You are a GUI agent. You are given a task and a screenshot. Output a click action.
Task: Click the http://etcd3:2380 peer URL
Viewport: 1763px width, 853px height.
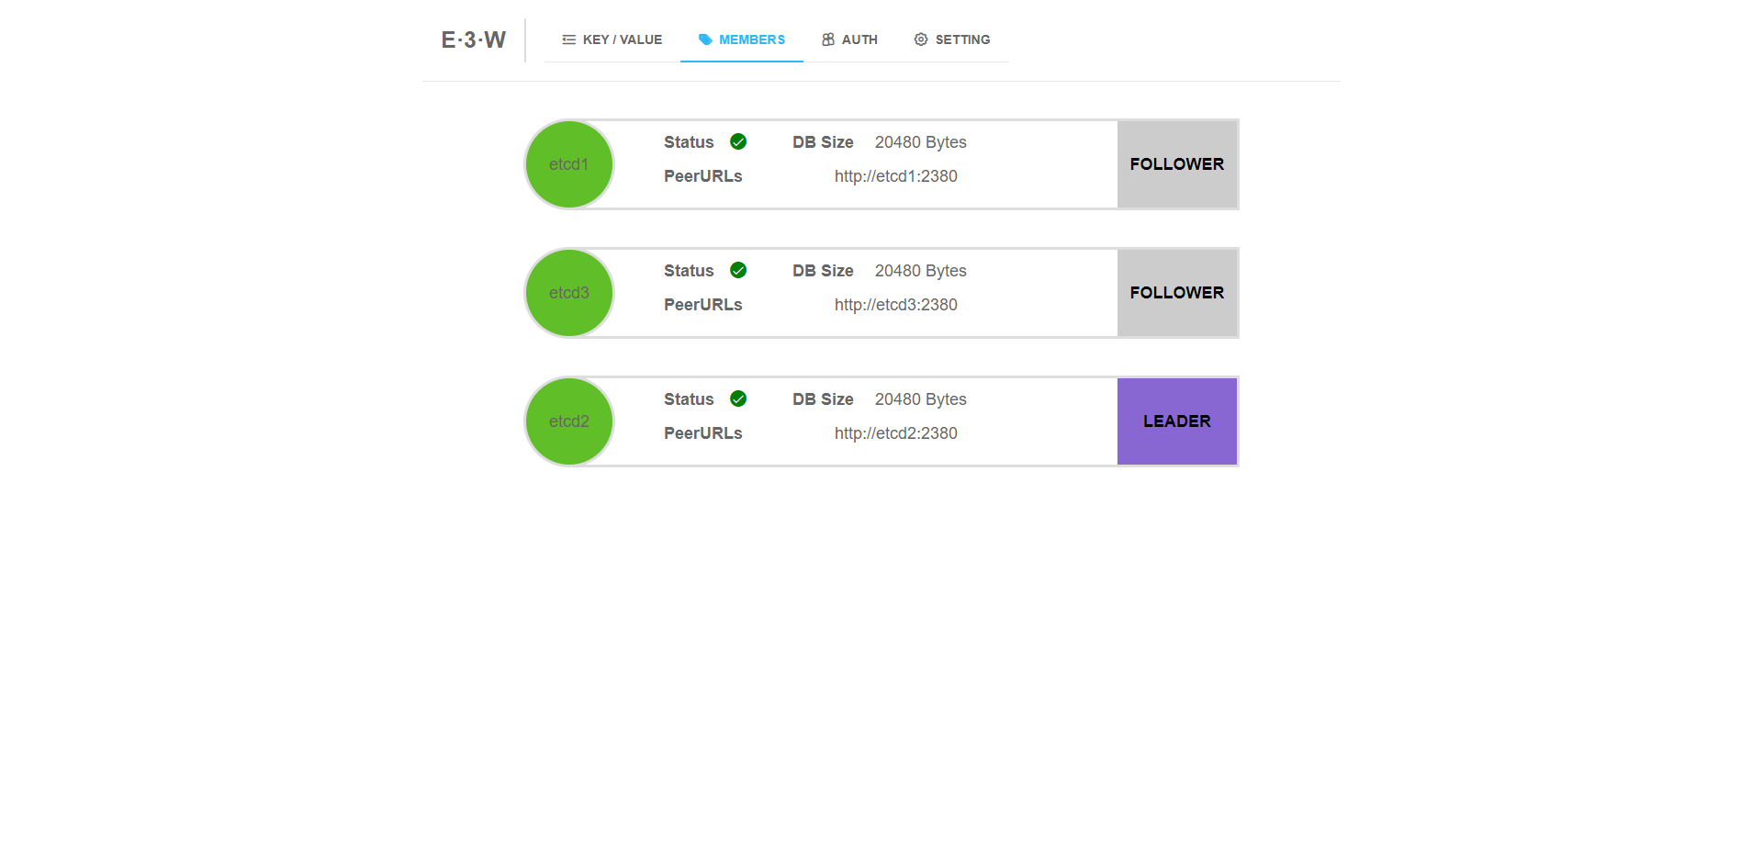(x=896, y=305)
